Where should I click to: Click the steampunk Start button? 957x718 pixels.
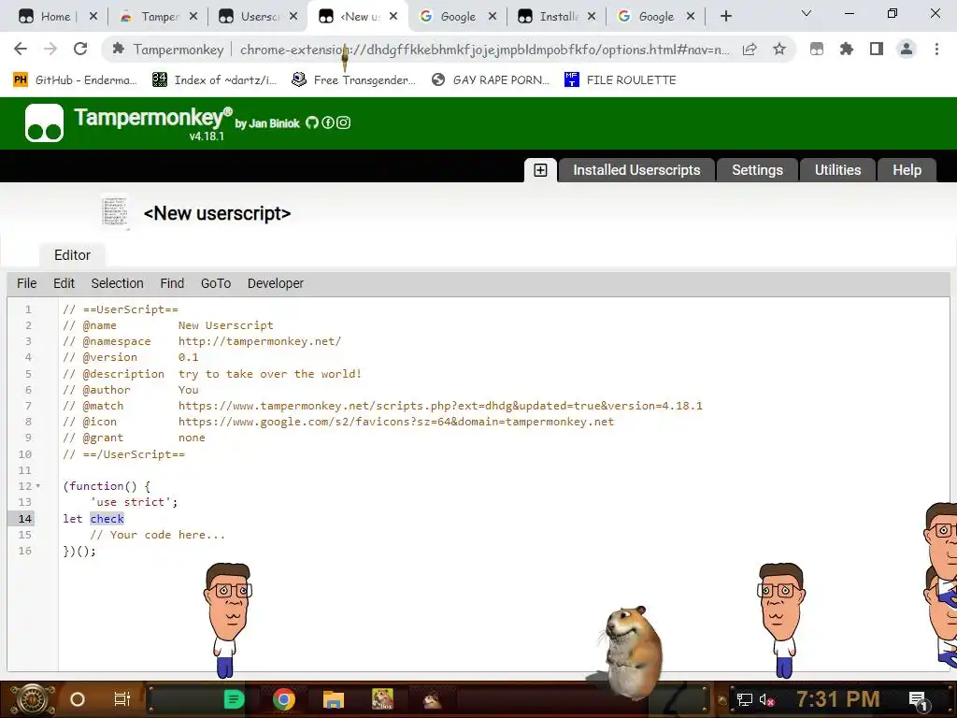32,699
